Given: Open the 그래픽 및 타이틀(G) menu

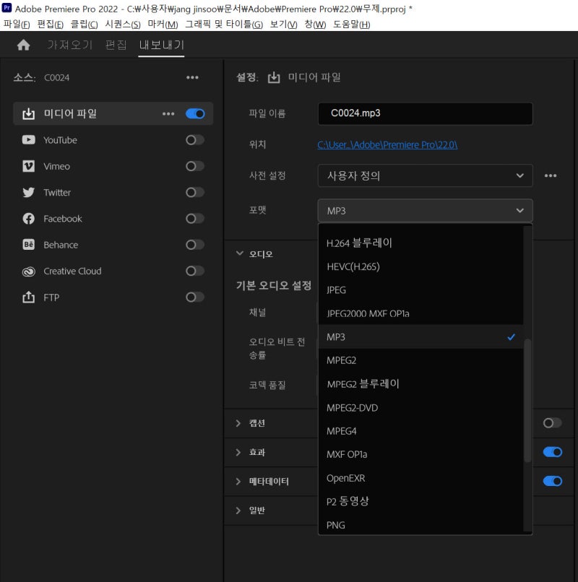Looking at the screenshot, I should click(x=224, y=25).
